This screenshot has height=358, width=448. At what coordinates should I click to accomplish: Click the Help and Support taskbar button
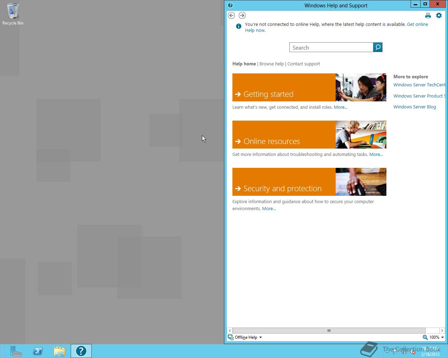click(81, 351)
